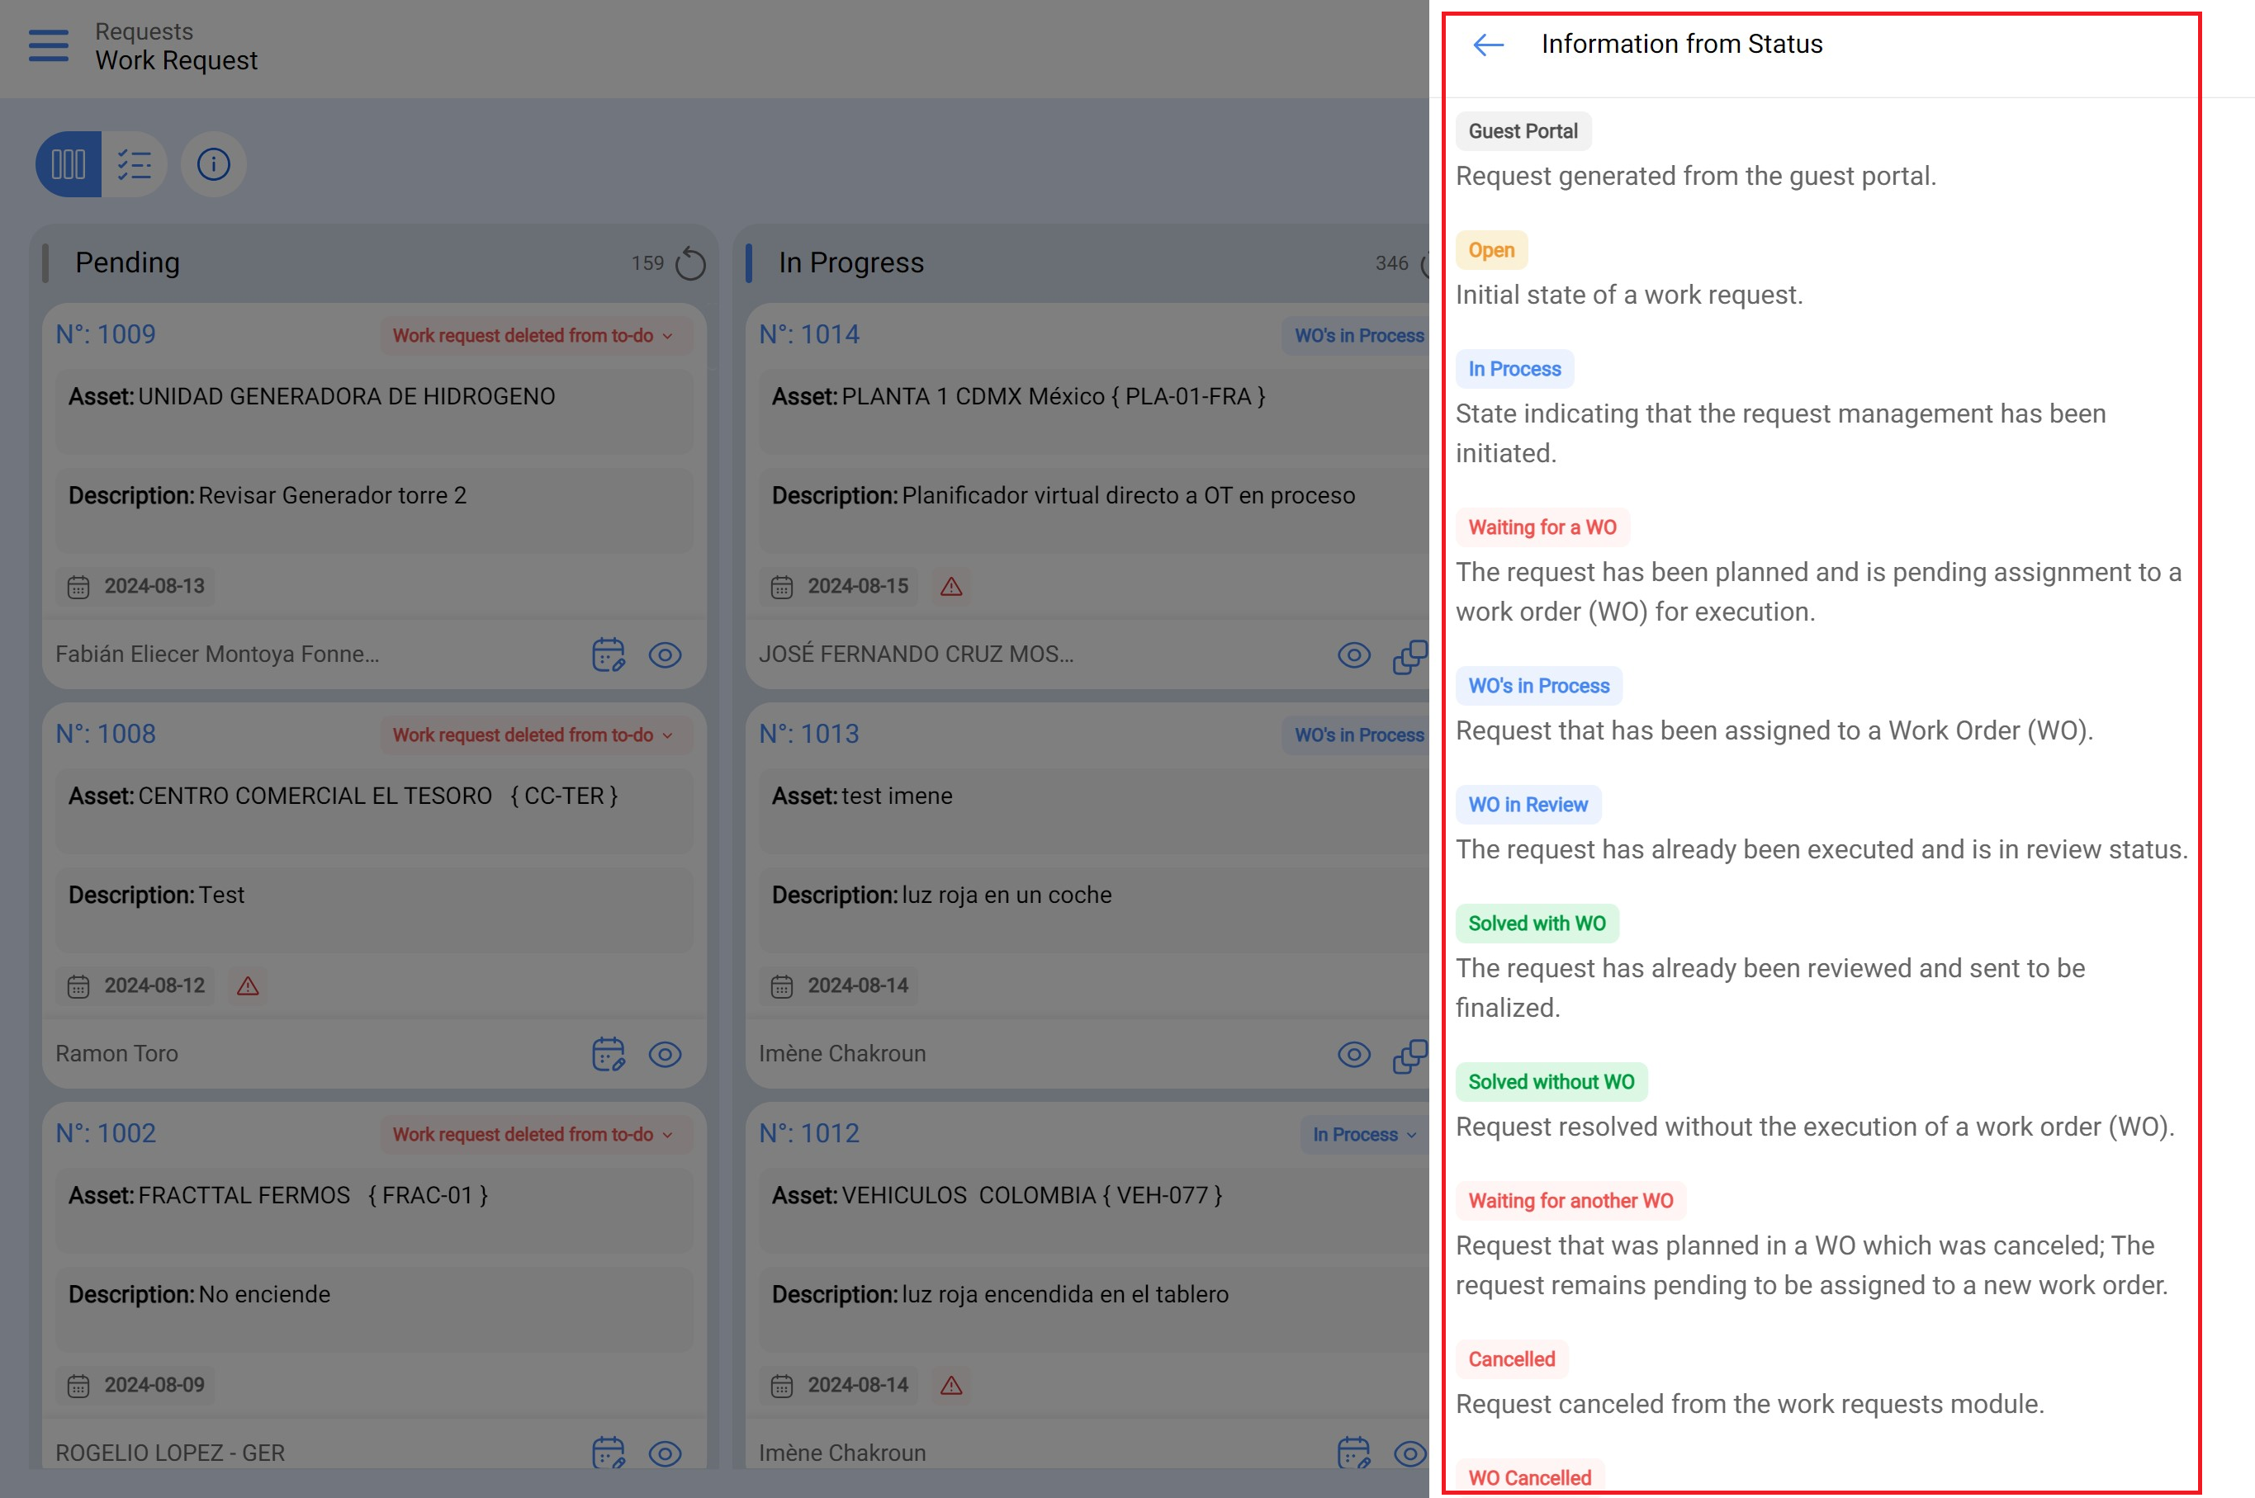Schedule request 1002 with calendar edit icon
Viewport: 2255px width, 1498px height.
(x=608, y=1452)
